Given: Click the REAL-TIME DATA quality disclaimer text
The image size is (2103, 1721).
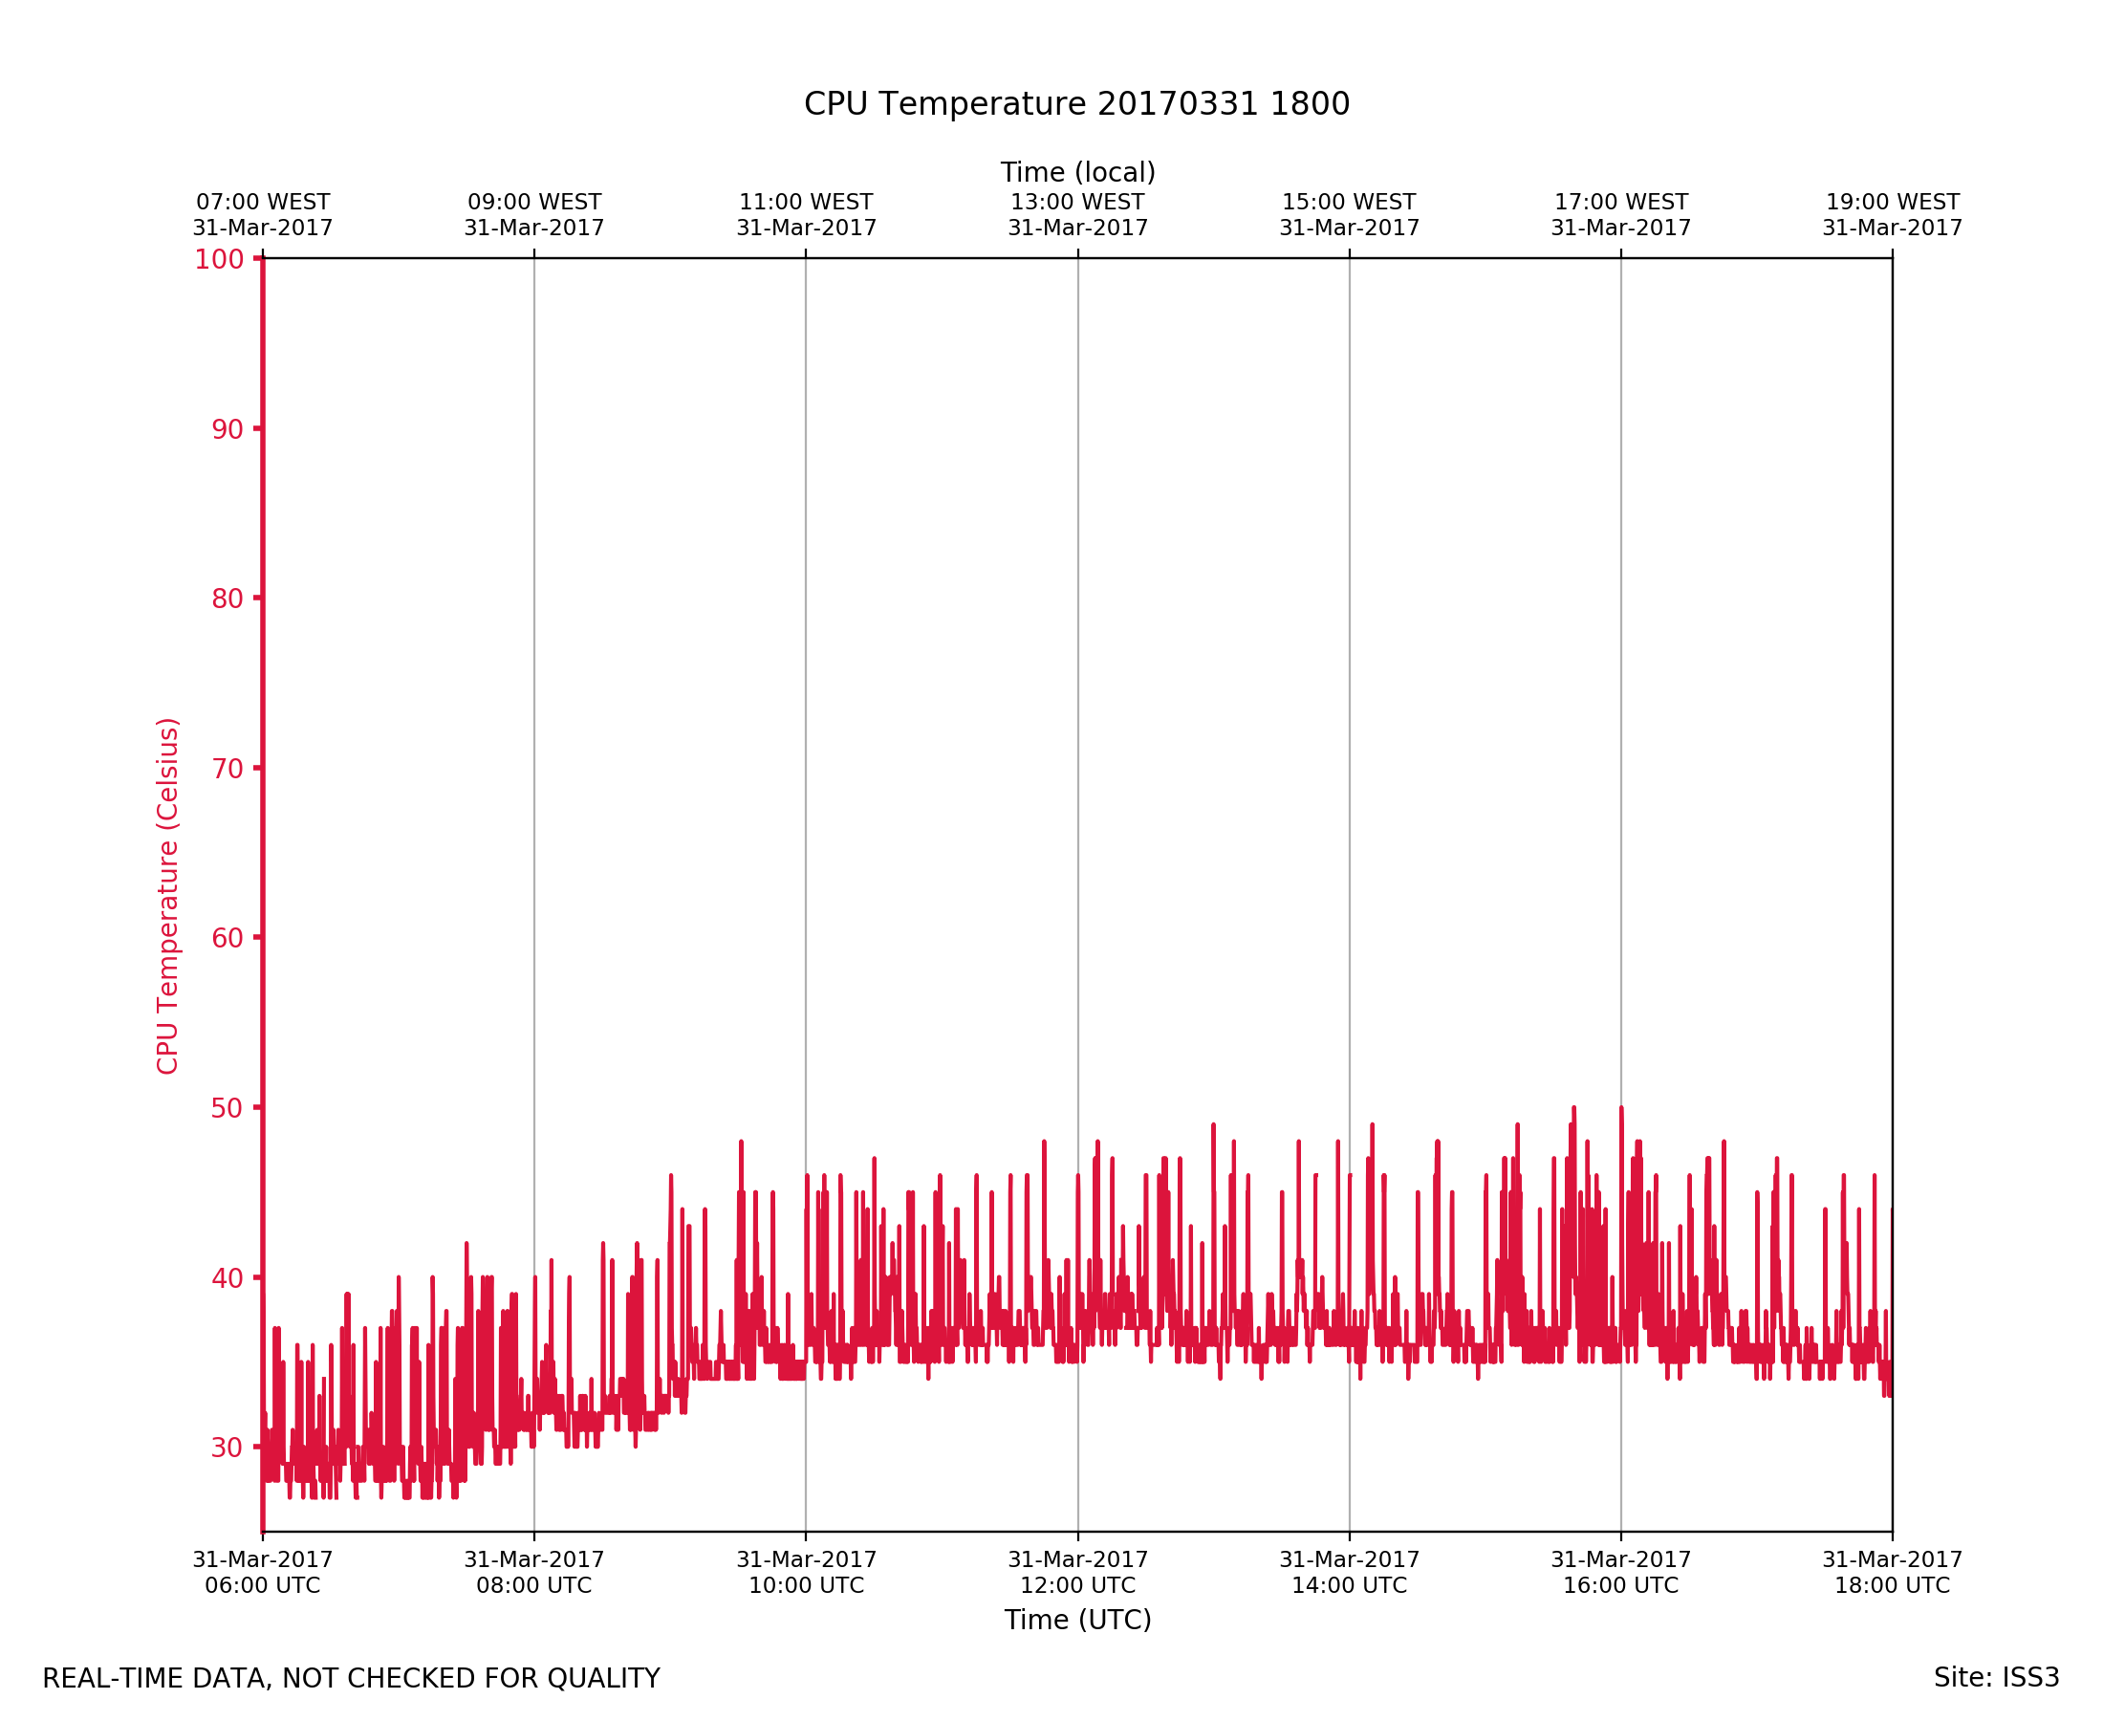Looking at the screenshot, I should pyautogui.click(x=351, y=1679).
